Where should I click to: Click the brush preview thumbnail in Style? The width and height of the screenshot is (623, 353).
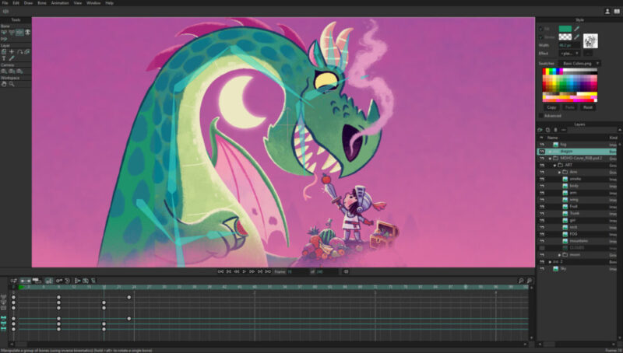pos(590,41)
